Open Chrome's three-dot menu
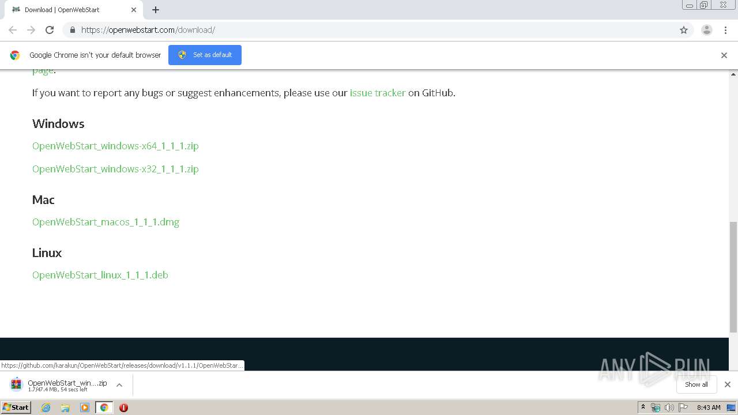Screen dimensions: 738x415 coord(726,30)
